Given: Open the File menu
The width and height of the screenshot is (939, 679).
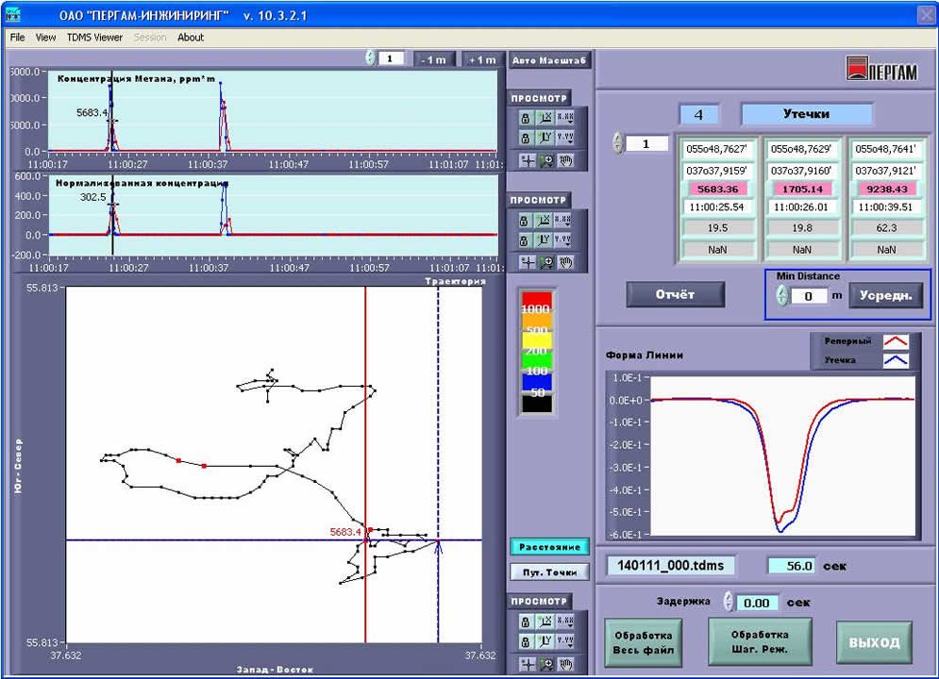Looking at the screenshot, I should [17, 37].
